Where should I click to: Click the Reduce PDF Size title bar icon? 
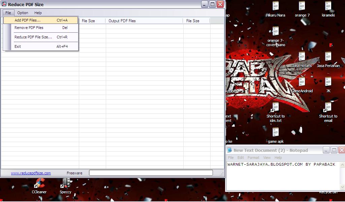[x=4, y=4]
